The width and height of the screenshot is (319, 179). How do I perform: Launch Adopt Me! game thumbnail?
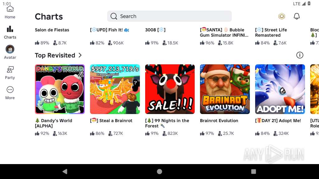[280, 89]
